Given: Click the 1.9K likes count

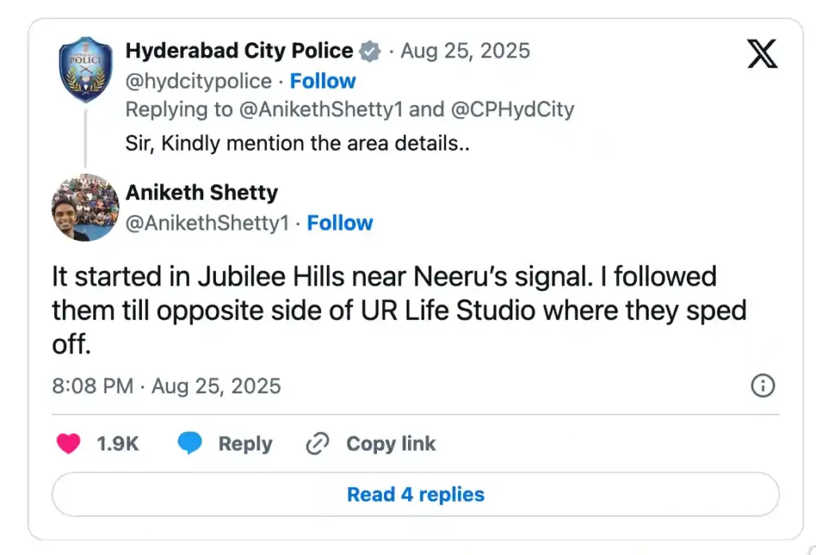Looking at the screenshot, I should pos(118,444).
